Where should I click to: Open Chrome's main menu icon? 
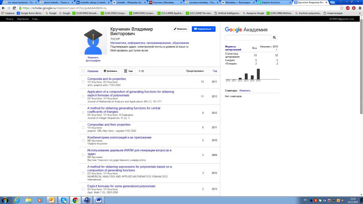click(x=360, y=8)
